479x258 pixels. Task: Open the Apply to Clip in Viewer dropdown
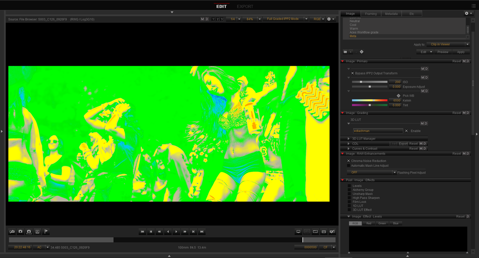(448, 44)
